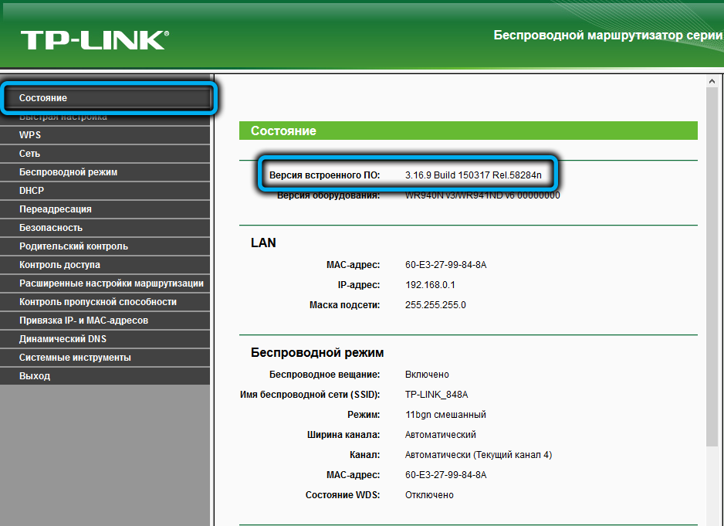Open Контроль доступа section

tap(59, 265)
